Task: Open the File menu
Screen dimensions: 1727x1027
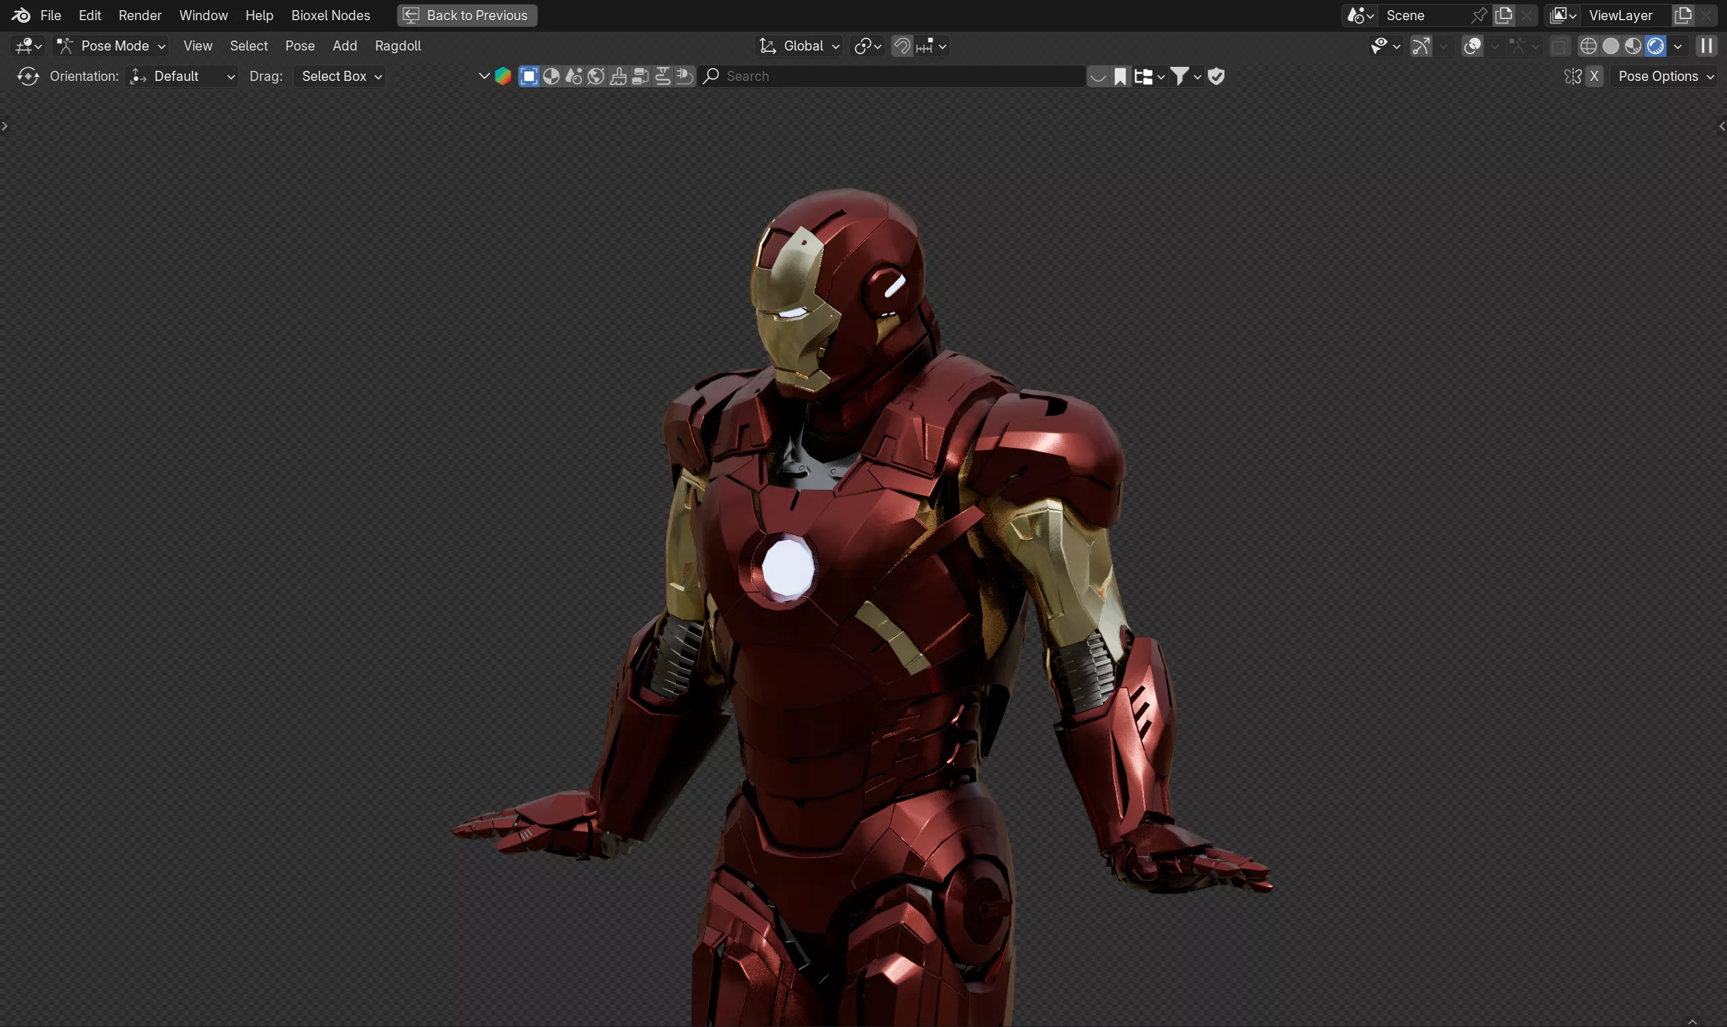Action: (51, 16)
